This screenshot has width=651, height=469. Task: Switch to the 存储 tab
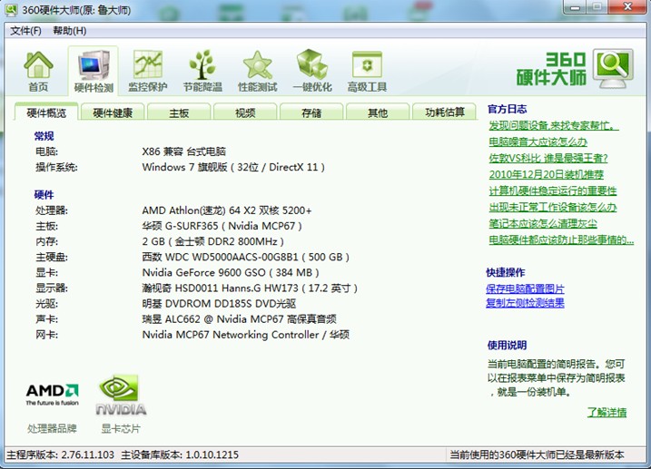[311, 112]
